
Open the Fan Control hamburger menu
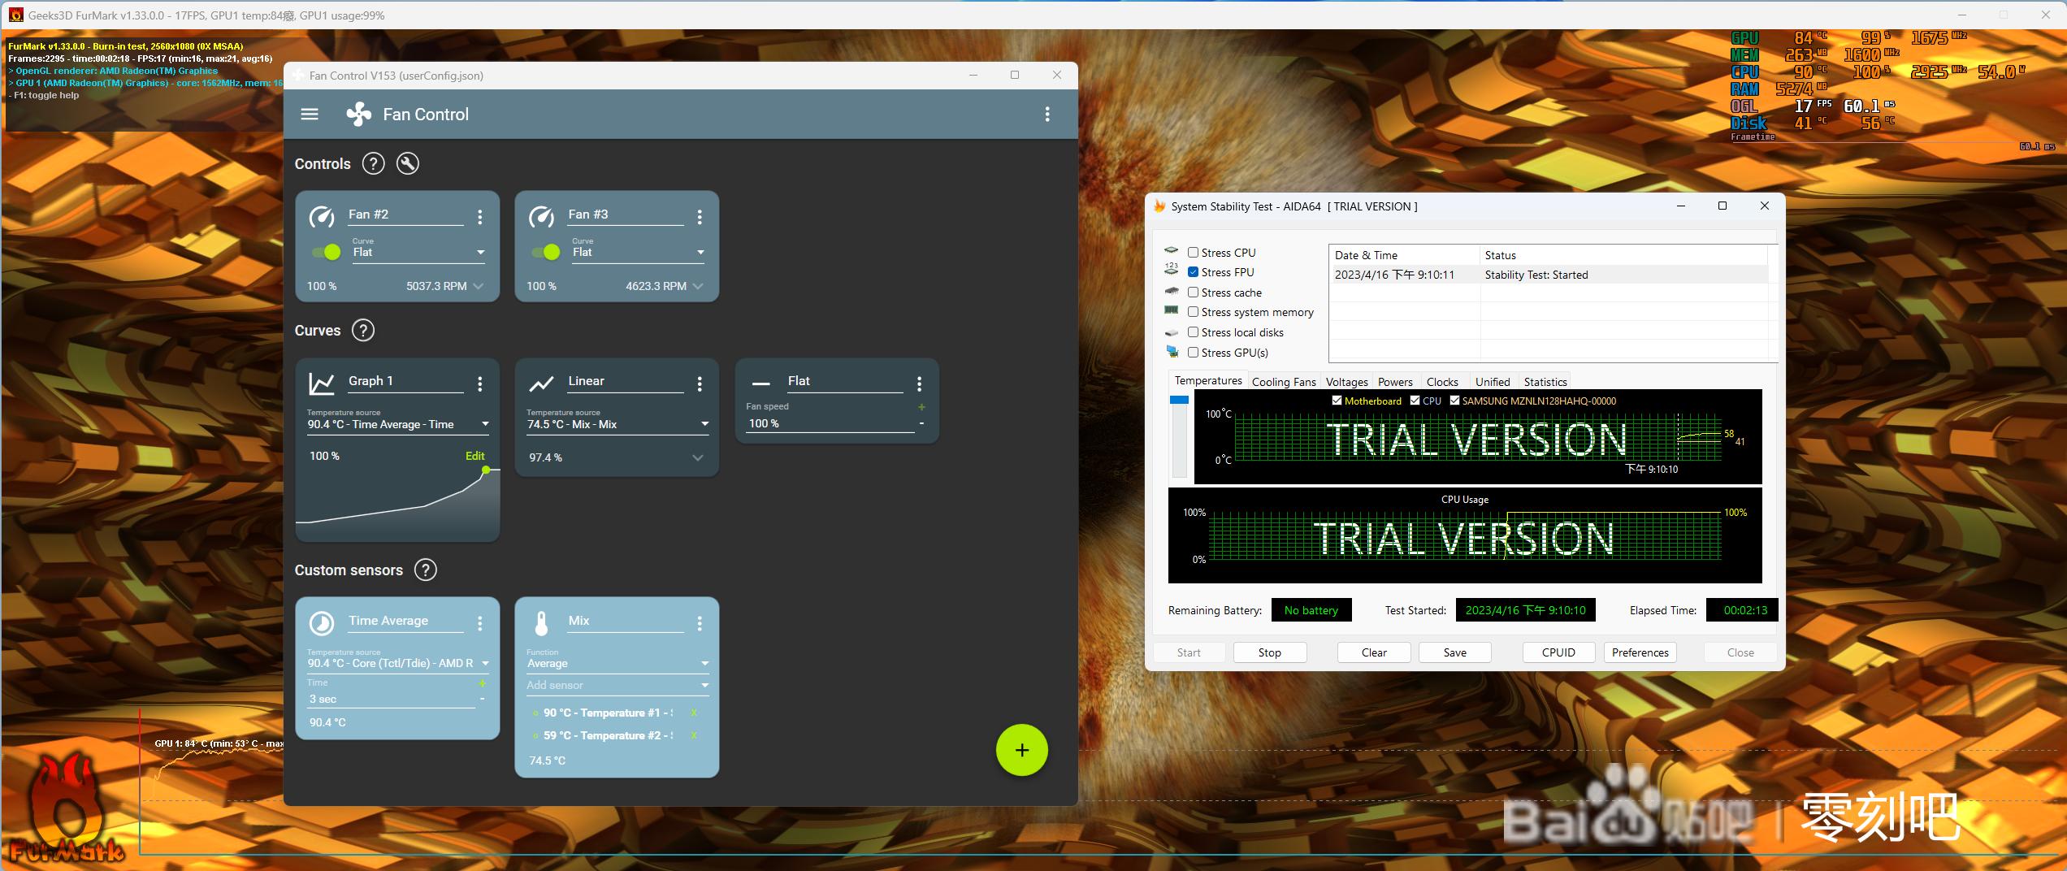tap(310, 115)
